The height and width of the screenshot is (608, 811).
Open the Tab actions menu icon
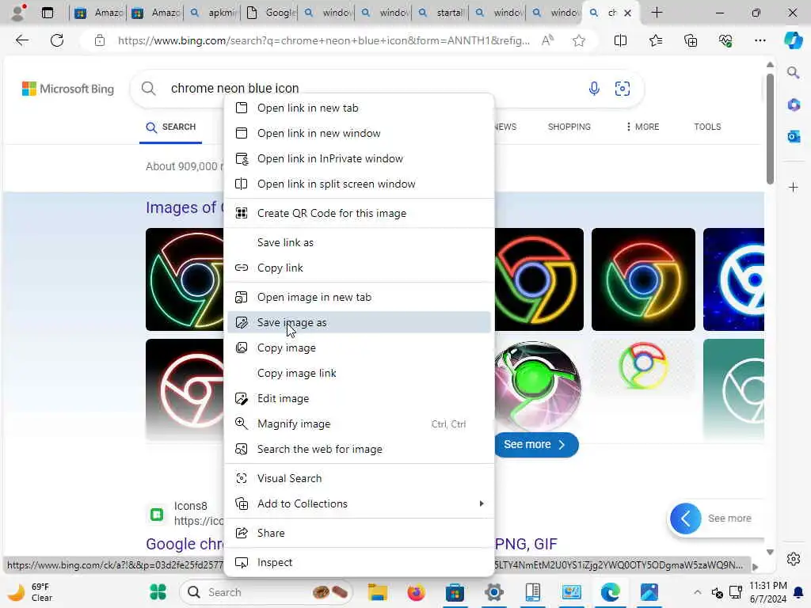click(x=48, y=13)
